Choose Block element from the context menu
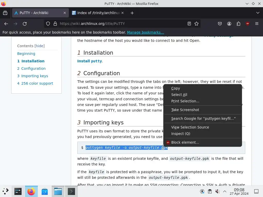This screenshot has height=197, width=263. pos(203,142)
